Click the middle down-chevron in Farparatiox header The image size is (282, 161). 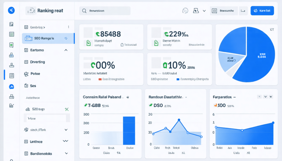(265, 97)
